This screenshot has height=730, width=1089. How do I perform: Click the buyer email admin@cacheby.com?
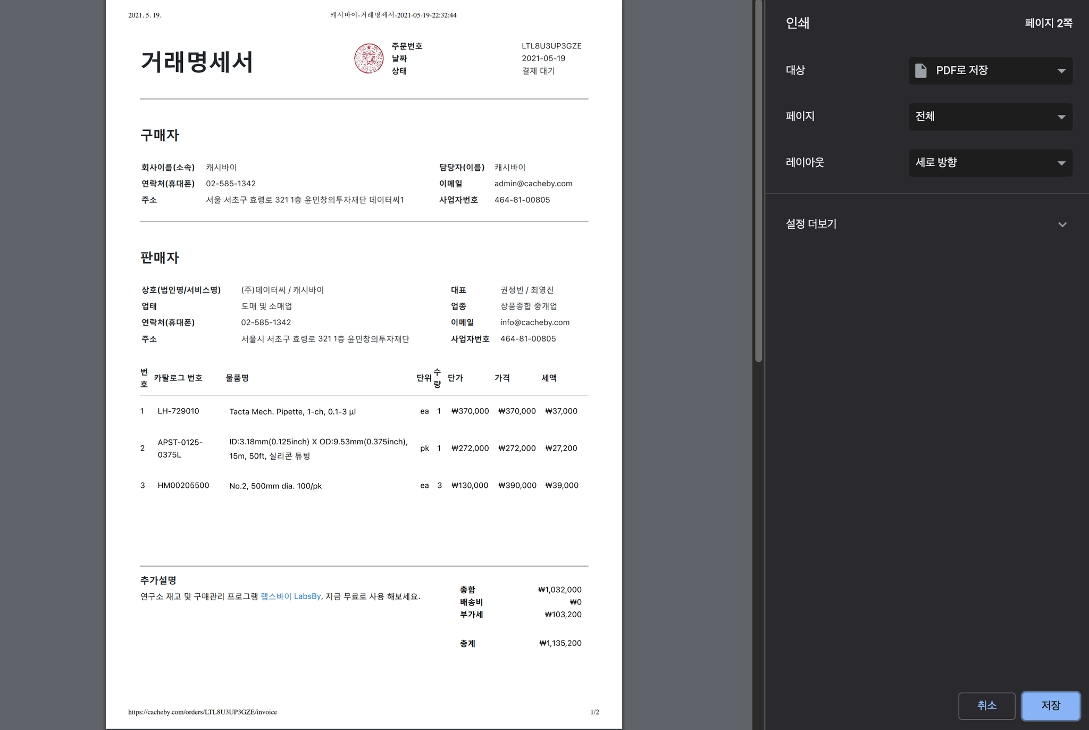tap(533, 184)
